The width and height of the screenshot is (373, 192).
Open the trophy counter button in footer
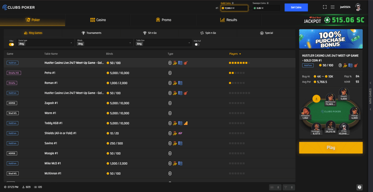coord(289,187)
